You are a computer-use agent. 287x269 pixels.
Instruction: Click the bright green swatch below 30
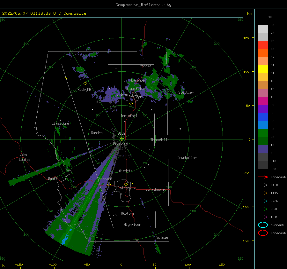point(263,133)
